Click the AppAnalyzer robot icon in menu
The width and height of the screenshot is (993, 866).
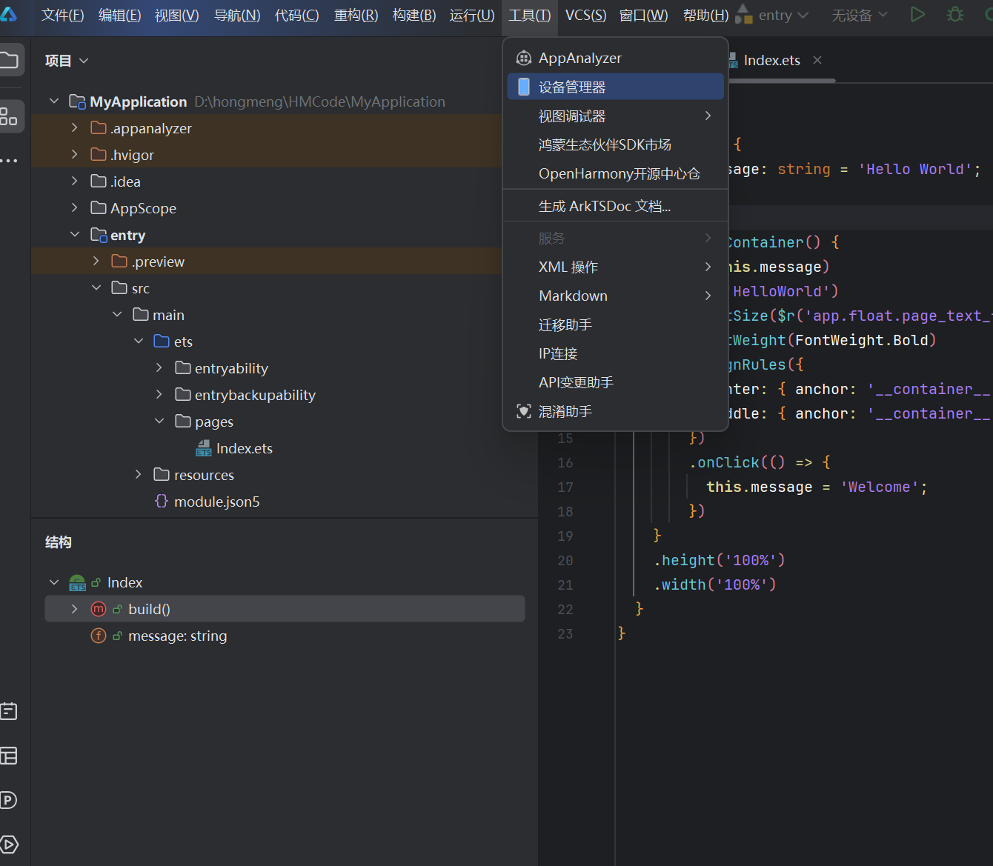[524, 58]
